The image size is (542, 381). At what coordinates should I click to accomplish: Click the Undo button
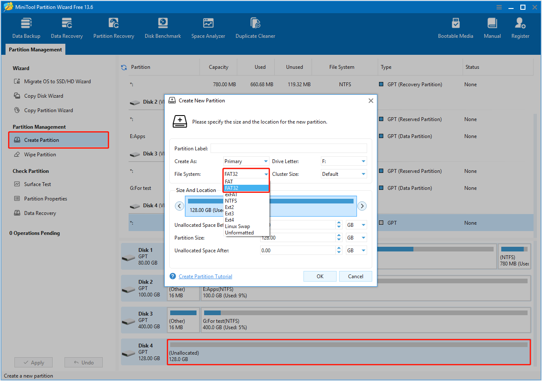[x=84, y=362]
